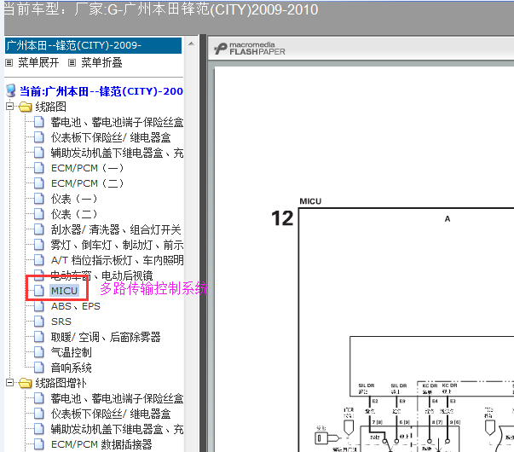
Task: Click the MICU title in the diagram page
Action: click(x=310, y=201)
